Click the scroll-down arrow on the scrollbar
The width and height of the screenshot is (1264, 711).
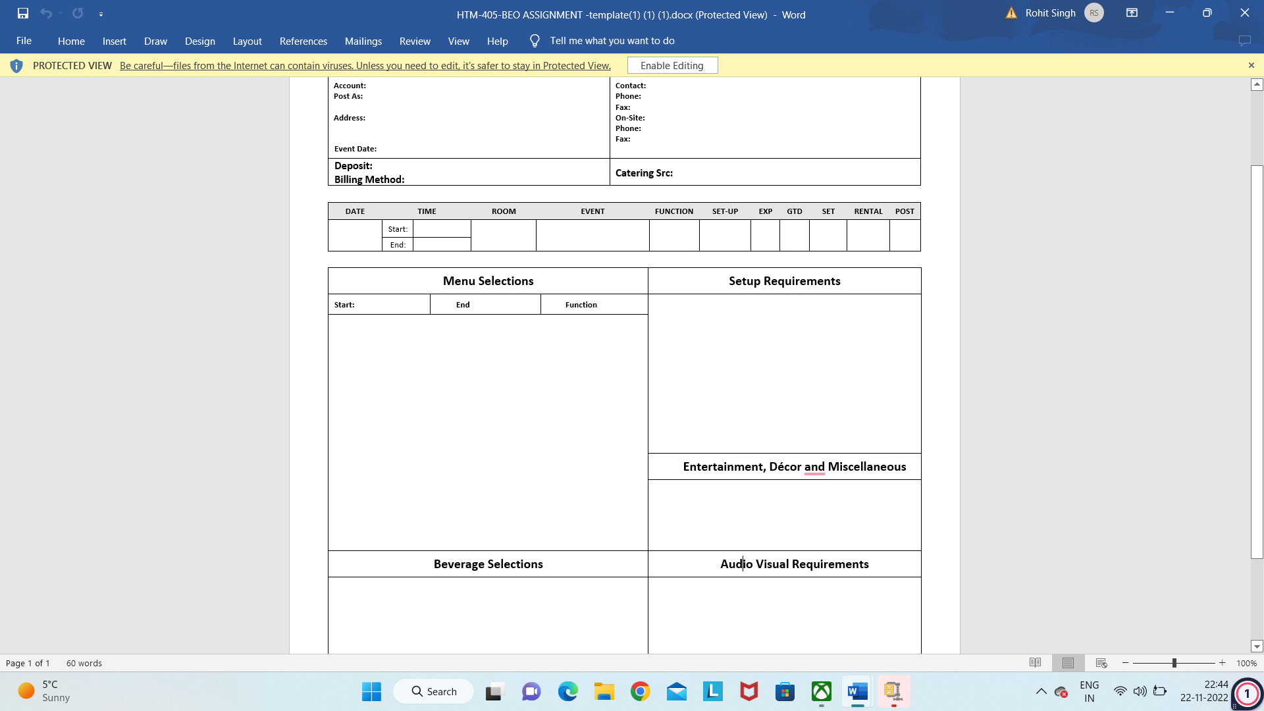pyautogui.click(x=1257, y=646)
